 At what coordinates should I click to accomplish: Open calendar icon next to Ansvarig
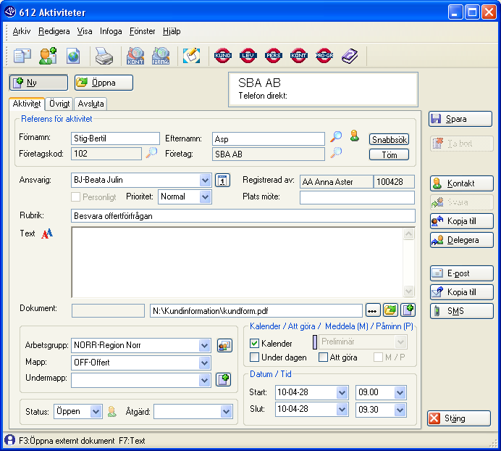(222, 181)
